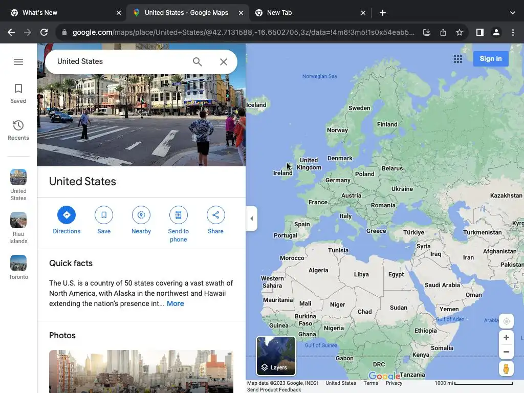Screen dimensions: 524x393
Task: Open the hamburger menu in Maps sidebar
Action: click(x=18, y=62)
